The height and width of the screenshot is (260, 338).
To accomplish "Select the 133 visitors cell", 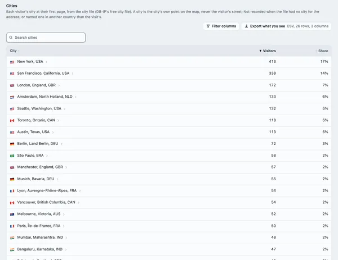I will 273,97.
